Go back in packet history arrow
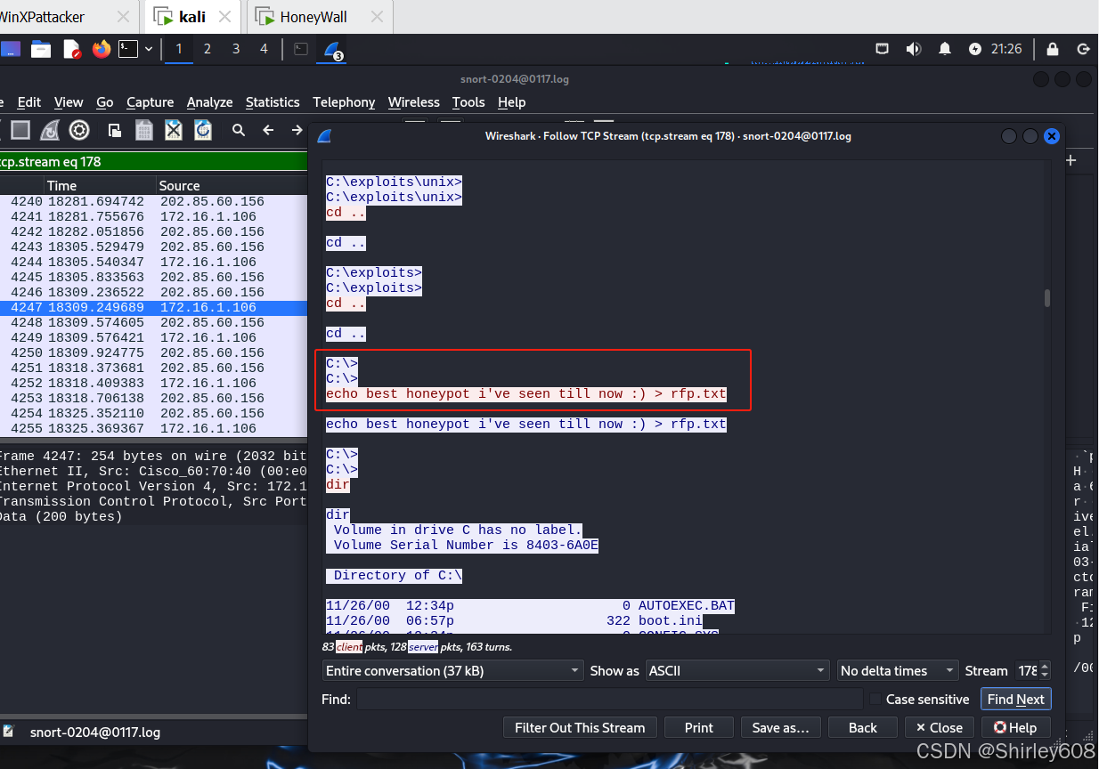 click(268, 131)
